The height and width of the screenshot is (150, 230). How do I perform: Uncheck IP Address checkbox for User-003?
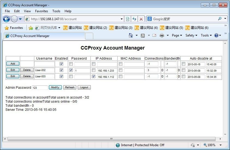pos(93,76)
